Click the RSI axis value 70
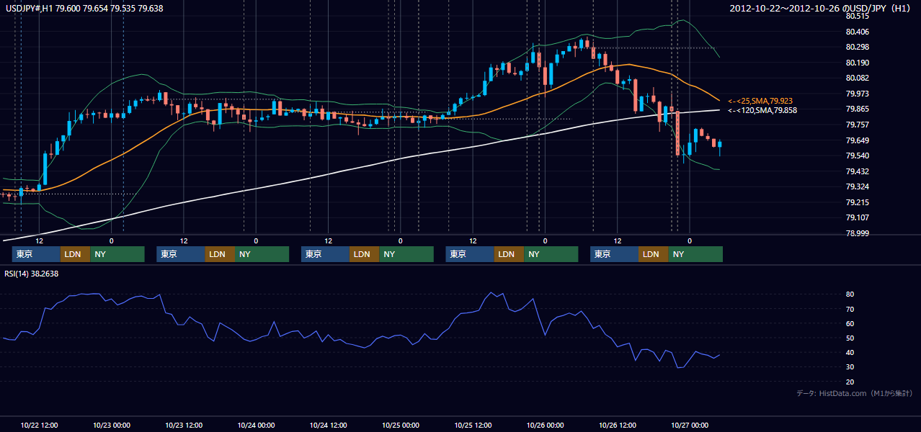This screenshot has height=432, width=921. [x=850, y=309]
